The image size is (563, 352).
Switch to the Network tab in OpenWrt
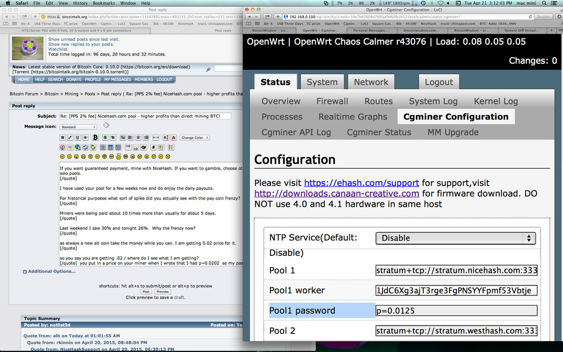click(x=371, y=82)
